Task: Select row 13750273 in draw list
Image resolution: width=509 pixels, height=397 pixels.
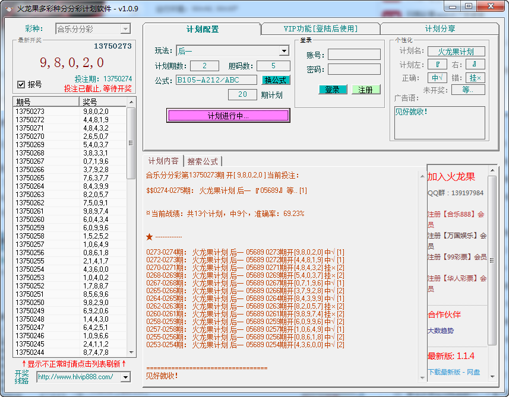Action: point(69,111)
